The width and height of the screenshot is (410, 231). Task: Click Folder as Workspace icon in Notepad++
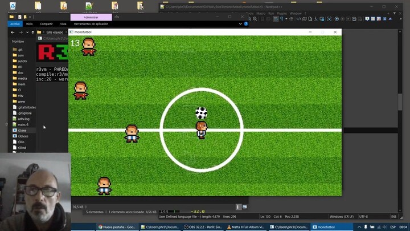point(322,19)
